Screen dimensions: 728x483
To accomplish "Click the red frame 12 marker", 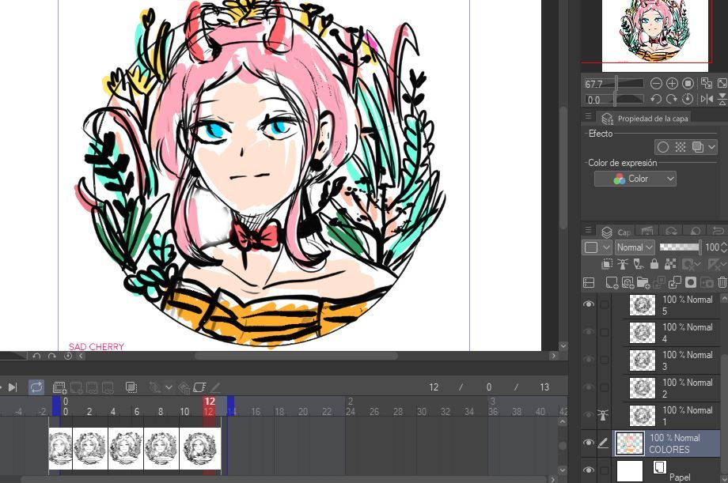I will (x=210, y=406).
